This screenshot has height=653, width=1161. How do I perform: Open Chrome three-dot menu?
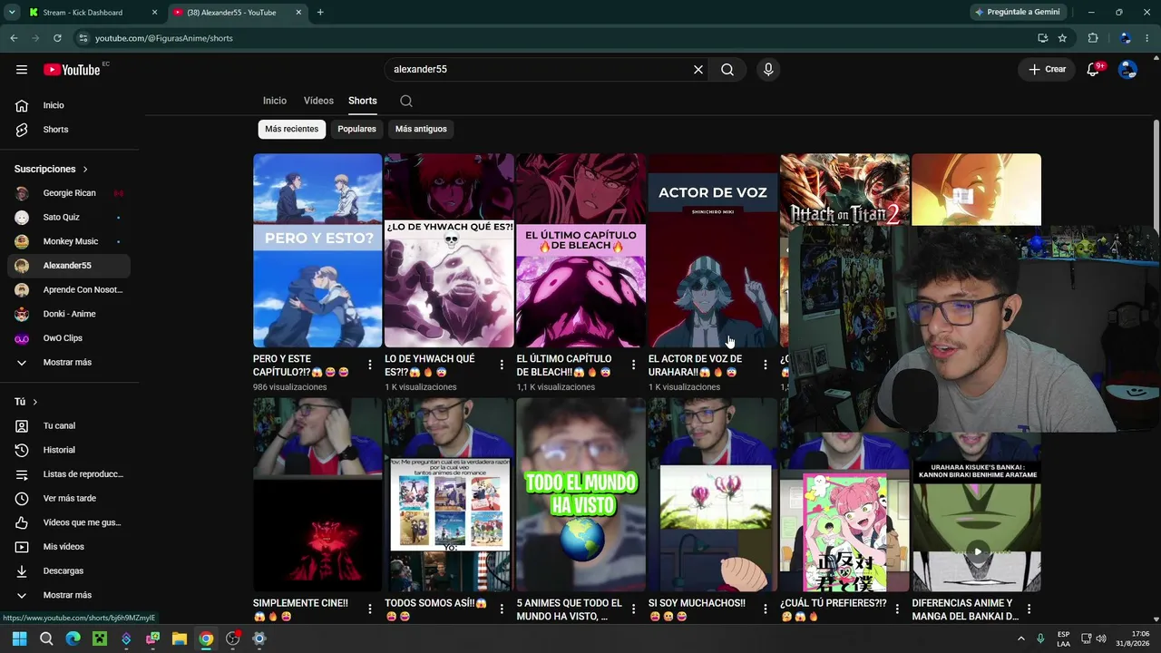(1148, 38)
